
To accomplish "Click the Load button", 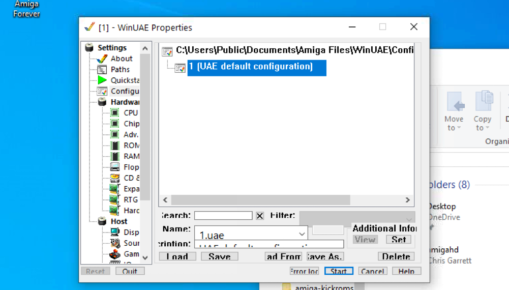I will (177, 256).
